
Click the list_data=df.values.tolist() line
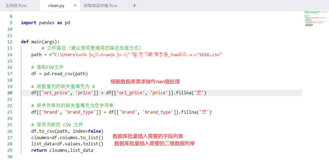coord(67,144)
